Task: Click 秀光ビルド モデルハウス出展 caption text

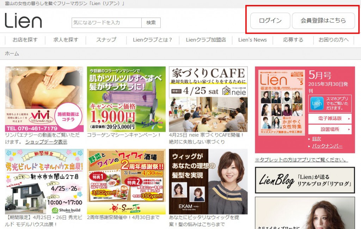Action: point(44,221)
